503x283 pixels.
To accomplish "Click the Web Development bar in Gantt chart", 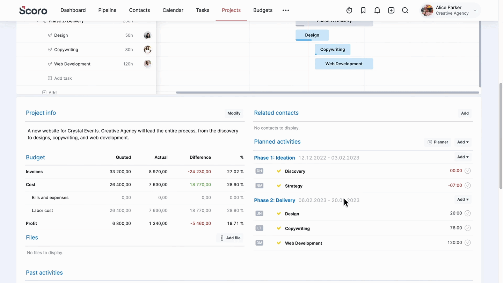I will pyautogui.click(x=344, y=64).
